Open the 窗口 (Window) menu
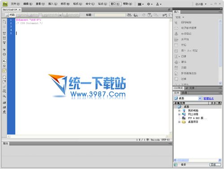224x169 pixels. 115,4
